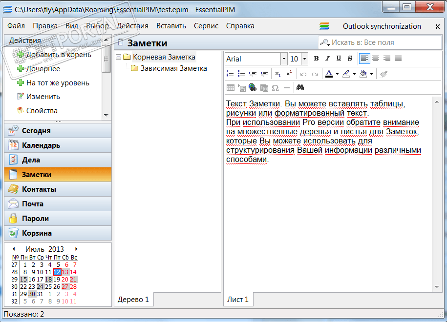Toggle bold formatting

click(316, 59)
